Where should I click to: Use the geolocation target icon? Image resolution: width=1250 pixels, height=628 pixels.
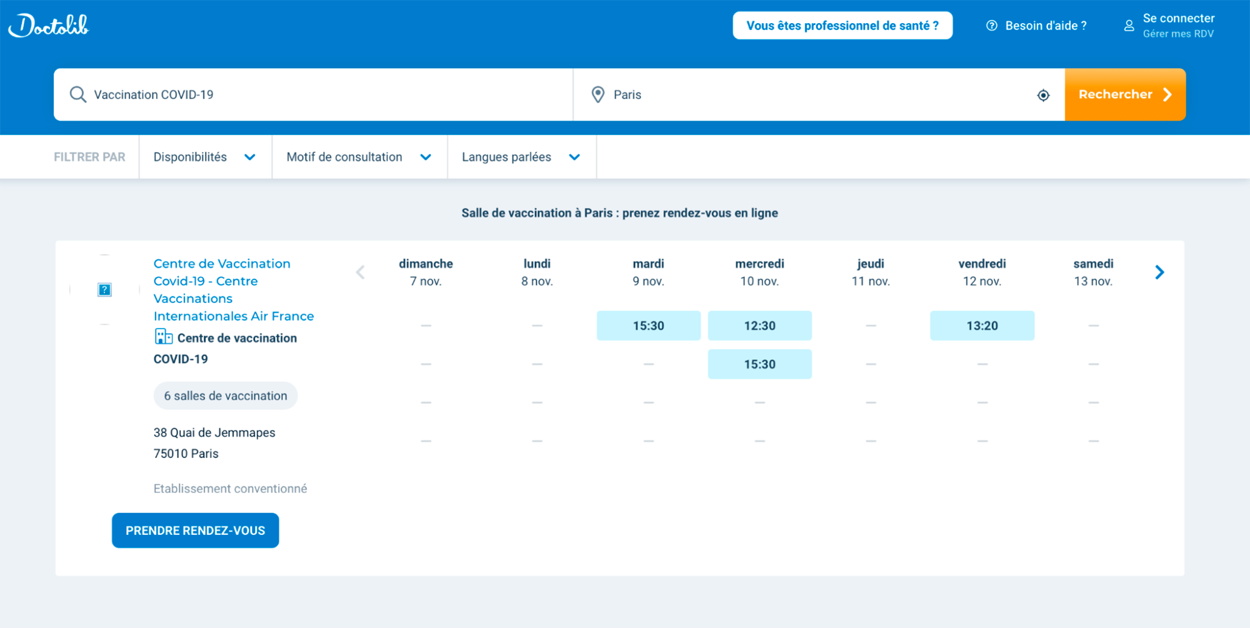1043,95
